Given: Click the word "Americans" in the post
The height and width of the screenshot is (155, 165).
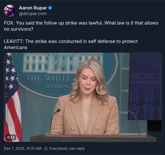Looking at the screenshot, I should tap(16, 47).
